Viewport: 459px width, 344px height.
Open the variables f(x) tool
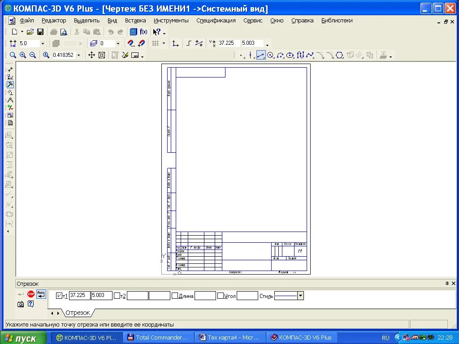(x=143, y=32)
